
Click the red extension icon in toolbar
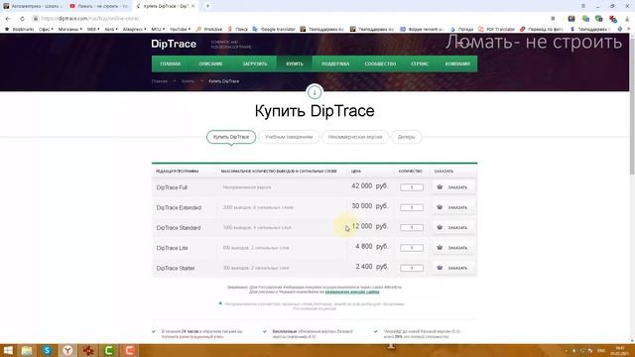(x=613, y=19)
